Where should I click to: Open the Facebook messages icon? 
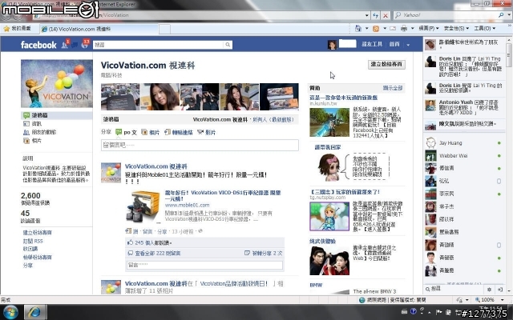(x=75, y=45)
